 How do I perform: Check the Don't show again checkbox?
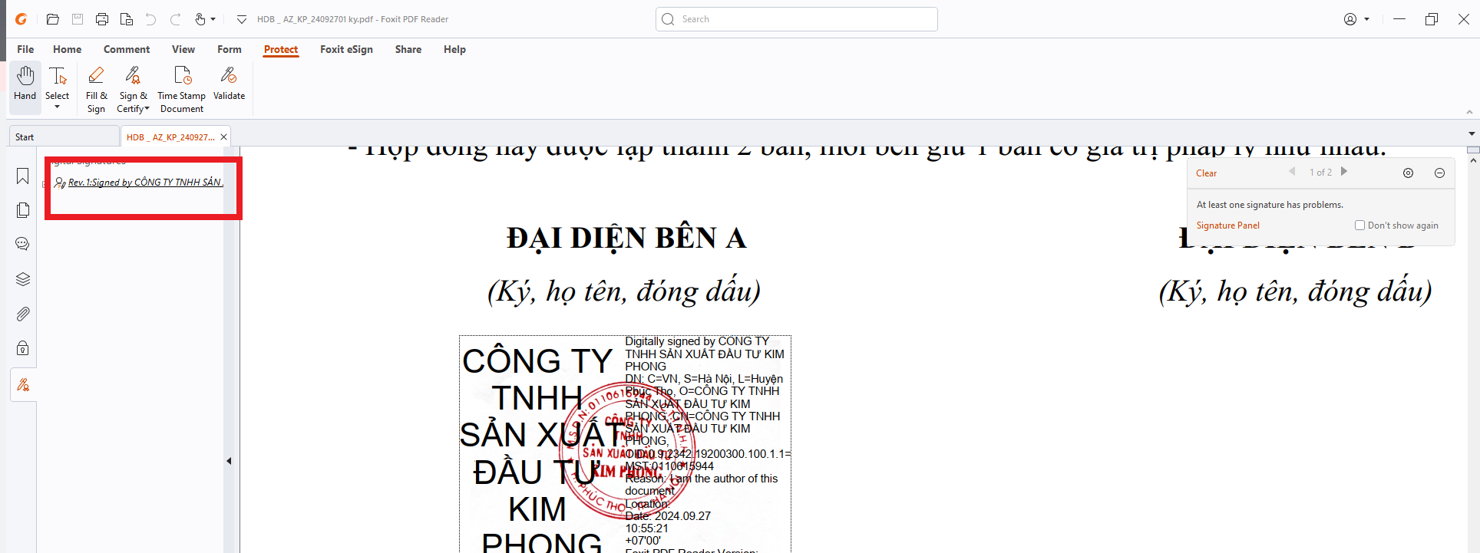coord(1359,225)
